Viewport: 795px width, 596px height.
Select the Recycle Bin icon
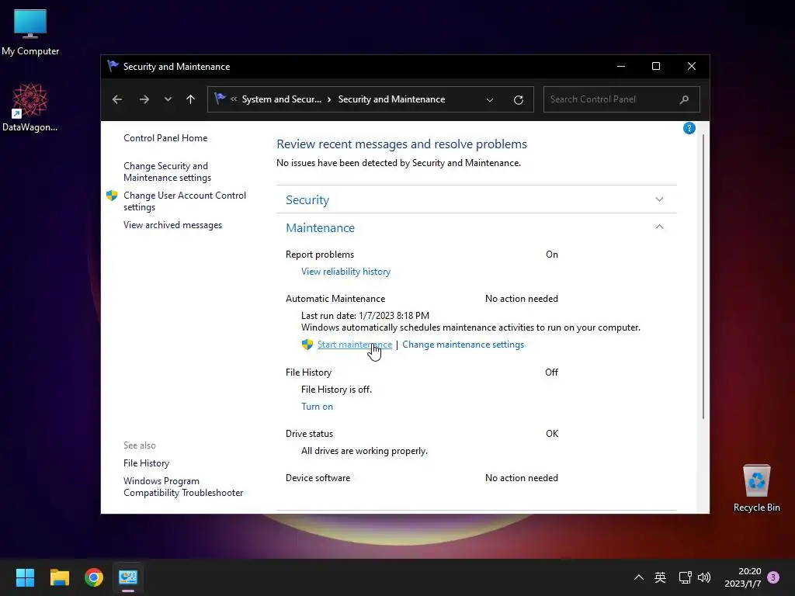[x=756, y=489]
